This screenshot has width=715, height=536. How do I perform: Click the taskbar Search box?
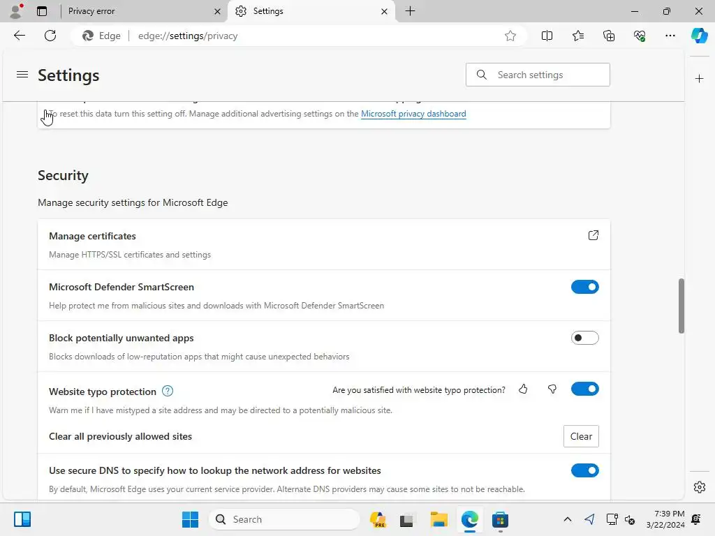[284, 519]
